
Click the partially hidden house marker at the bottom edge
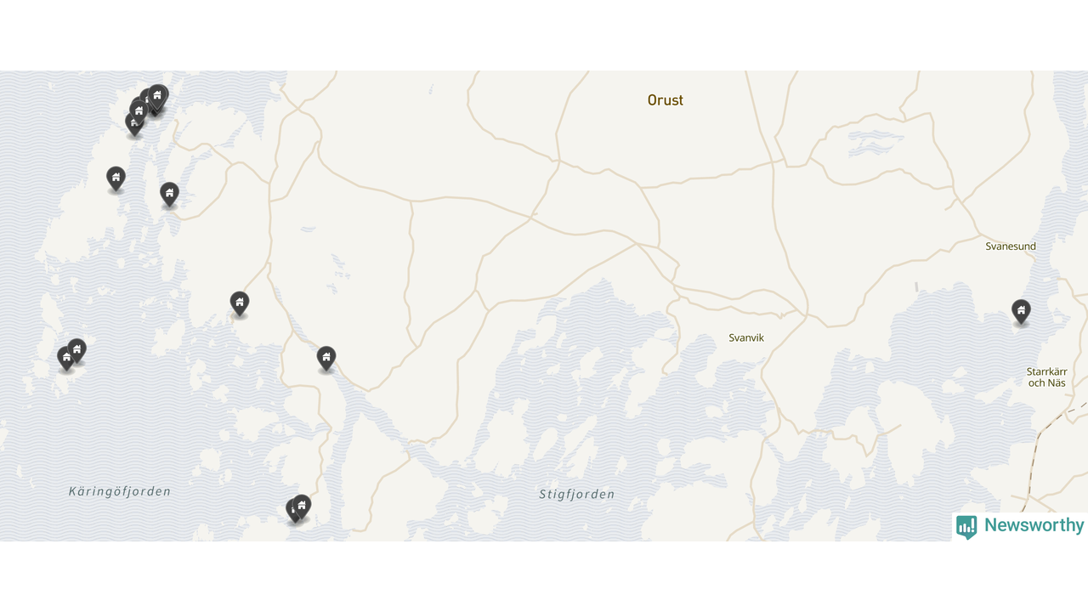[292, 511]
